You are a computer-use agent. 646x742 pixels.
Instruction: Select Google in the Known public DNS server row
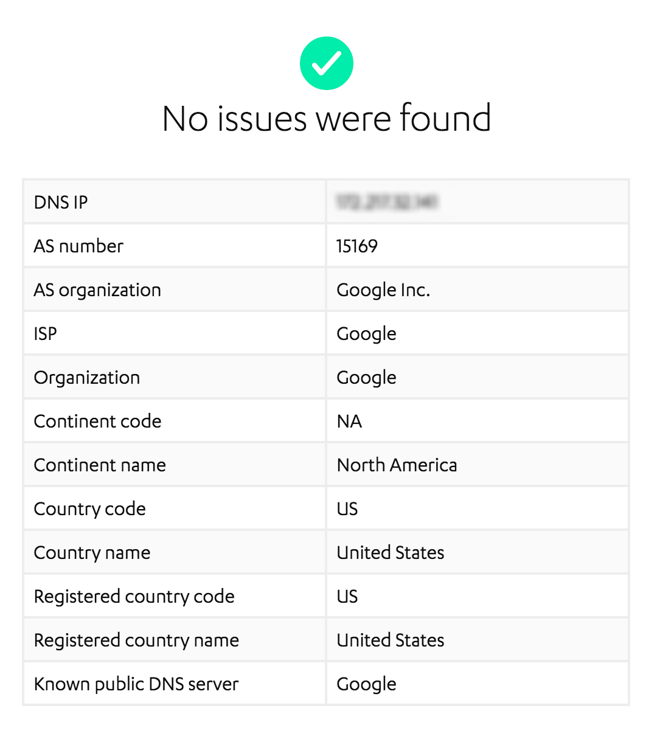(x=366, y=684)
